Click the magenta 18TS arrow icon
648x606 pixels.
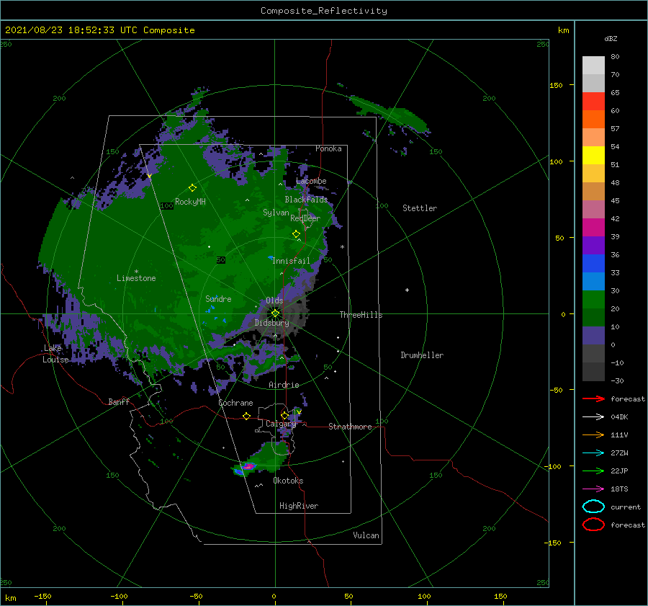[593, 489]
